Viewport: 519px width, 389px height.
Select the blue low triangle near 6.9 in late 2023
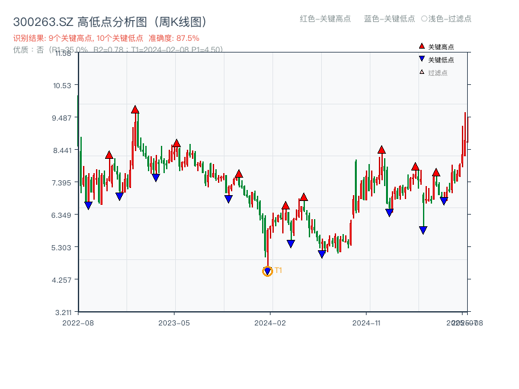click(x=228, y=199)
